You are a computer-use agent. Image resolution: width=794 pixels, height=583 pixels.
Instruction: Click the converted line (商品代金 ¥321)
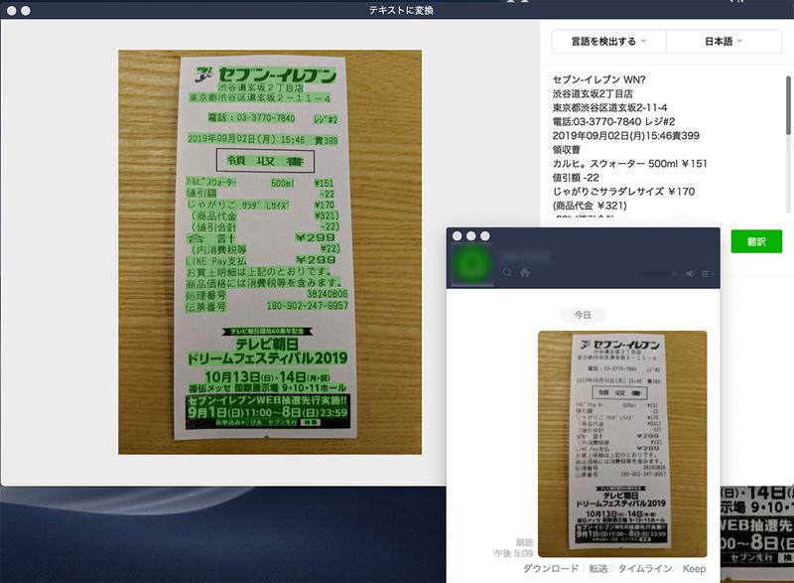pyautogui.click(x=590, y=206)
